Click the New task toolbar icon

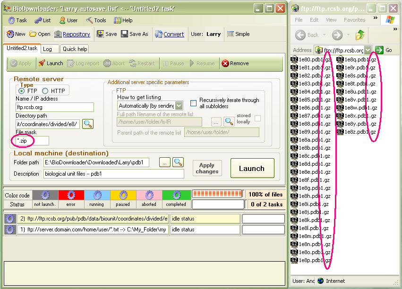tap(10, 34)
